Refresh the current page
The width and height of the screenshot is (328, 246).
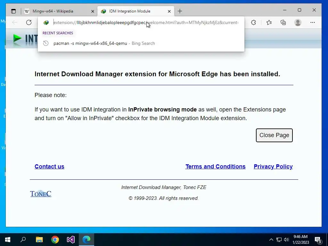point(29,22)
